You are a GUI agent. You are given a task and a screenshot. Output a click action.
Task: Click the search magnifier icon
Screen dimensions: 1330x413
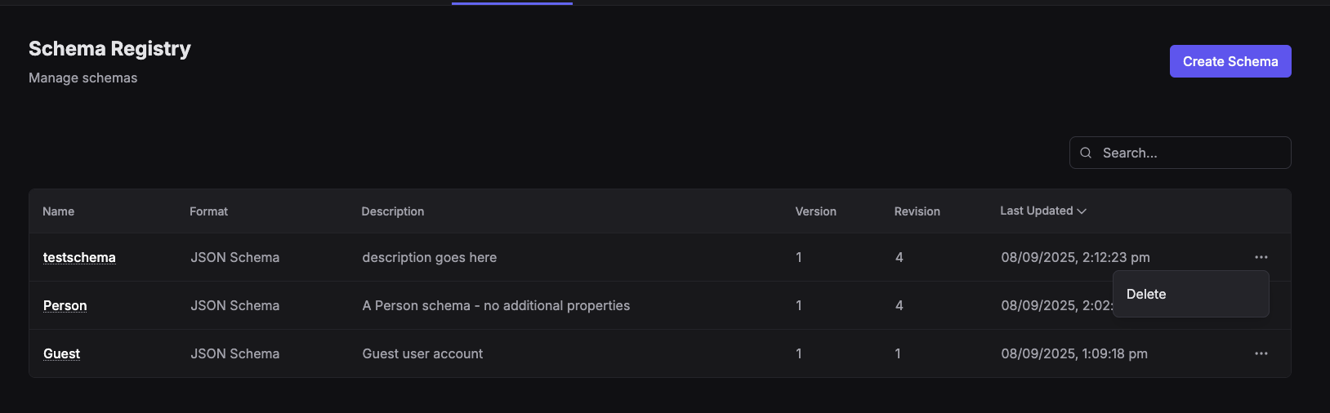pyautogui.click(x=1086, y=153)
